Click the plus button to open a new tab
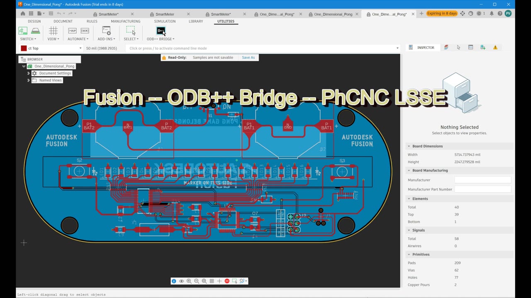 click(421, 14)
